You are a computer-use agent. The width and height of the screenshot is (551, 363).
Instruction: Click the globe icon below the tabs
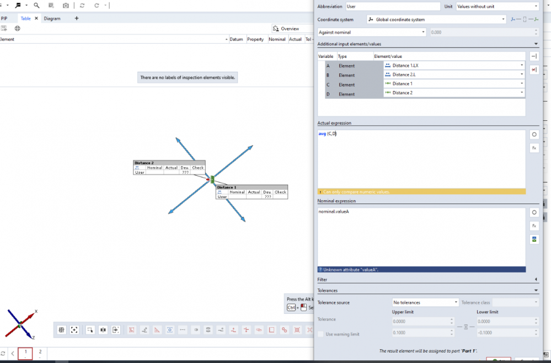17,28
